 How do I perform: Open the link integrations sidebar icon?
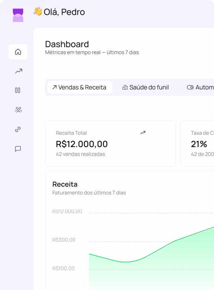tap(18, 129)
